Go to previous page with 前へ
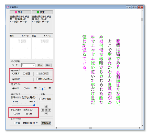 tap(40, 65)
